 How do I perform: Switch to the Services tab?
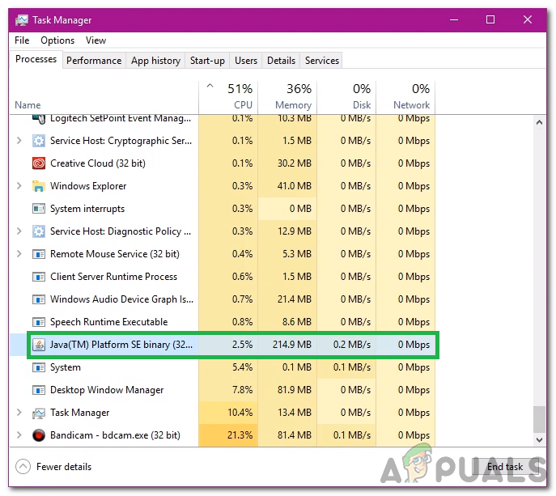click(x=322, y=61)
